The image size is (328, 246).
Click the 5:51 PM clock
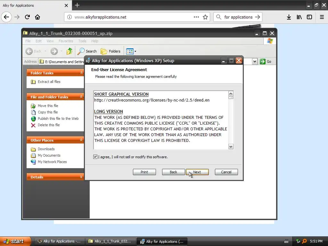[x=316, y=241]
